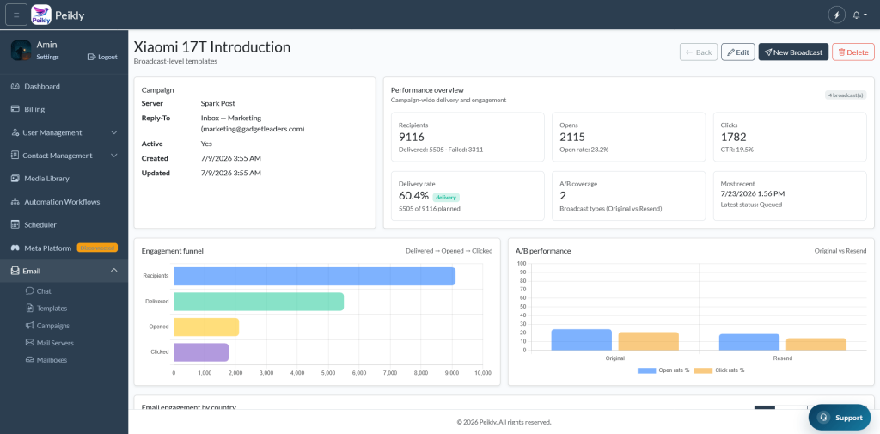Click the Most recent date 7/23/2026 1:56 PM

coord(753,193)
